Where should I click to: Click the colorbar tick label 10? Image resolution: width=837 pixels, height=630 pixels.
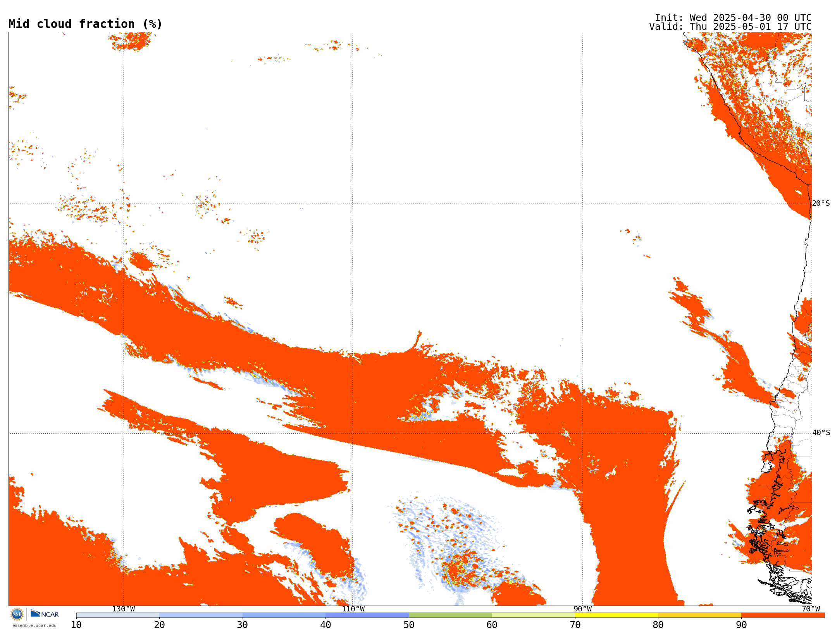(x=76, y=625)
